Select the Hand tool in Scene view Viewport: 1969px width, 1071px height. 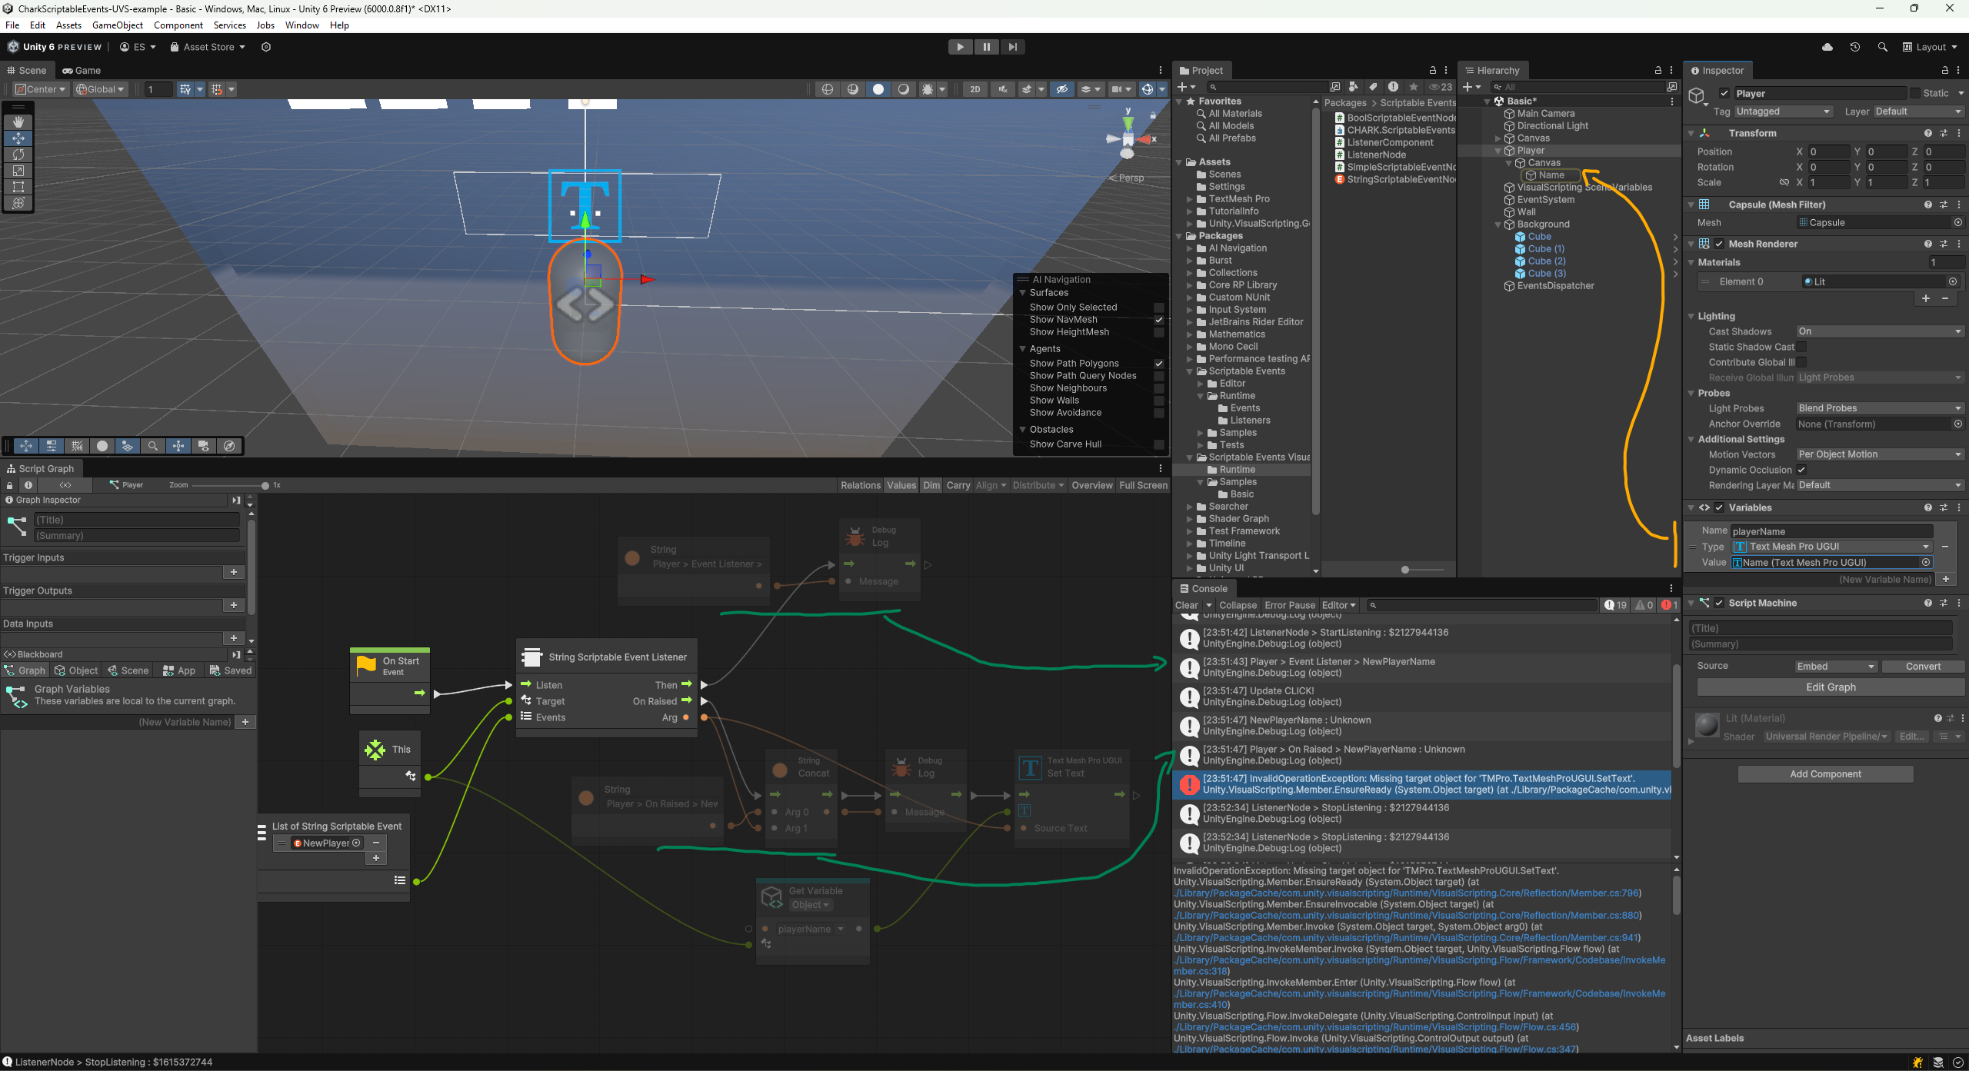click(18, 121)
